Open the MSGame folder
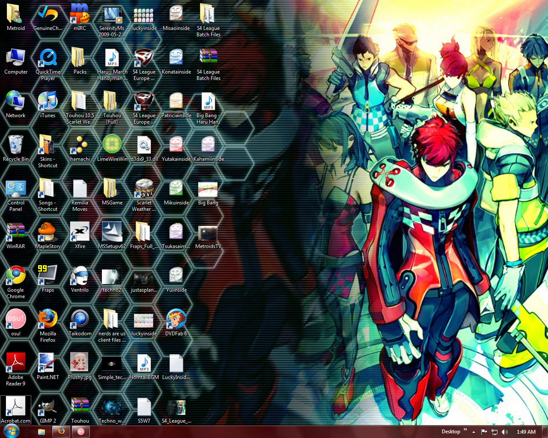548x438 pixels. pos(112,192)
